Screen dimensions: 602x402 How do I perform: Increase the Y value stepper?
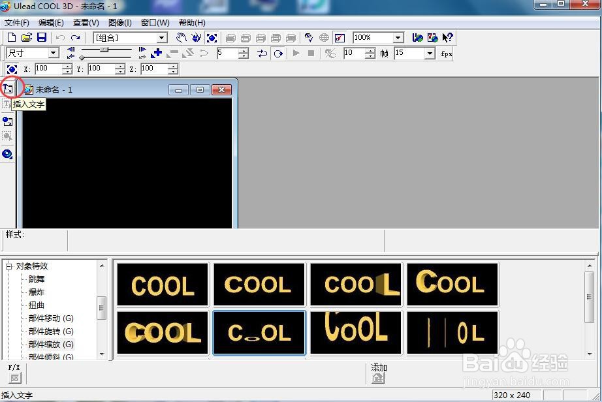point(119,67)
